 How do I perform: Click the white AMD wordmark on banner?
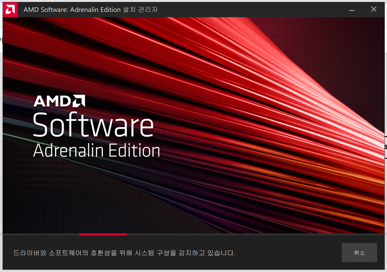tap(52, 101)
